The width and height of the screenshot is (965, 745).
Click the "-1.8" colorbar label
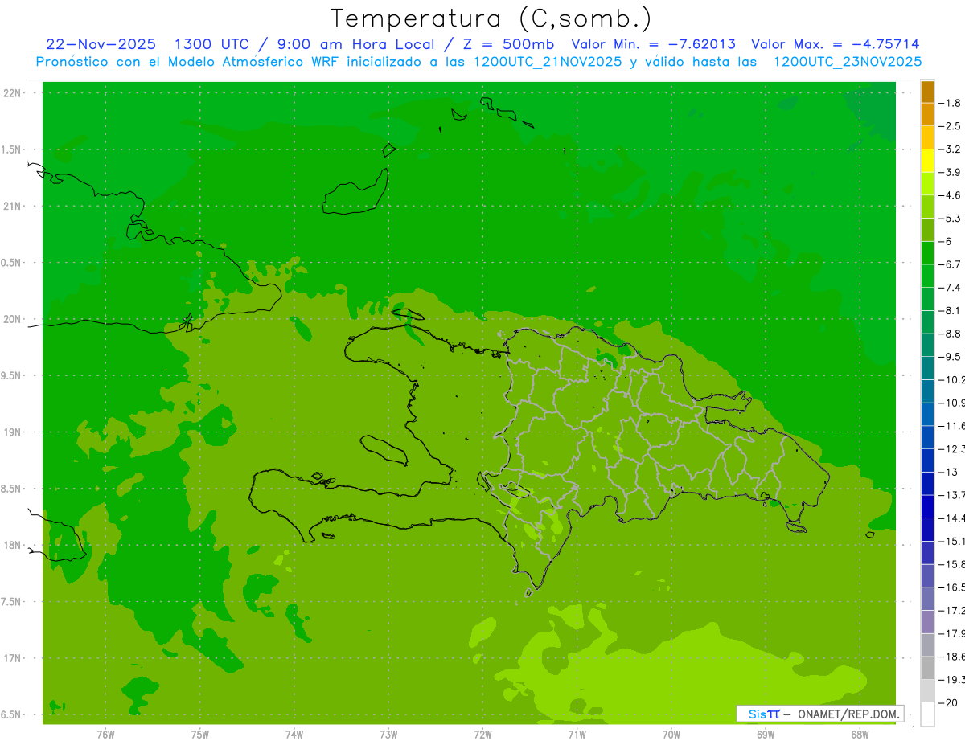tap(951, 103)
